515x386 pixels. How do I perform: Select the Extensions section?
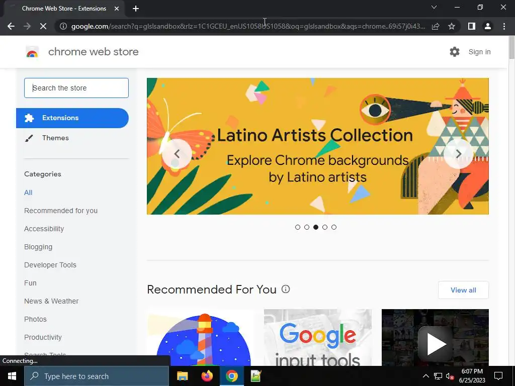(72, 118)
